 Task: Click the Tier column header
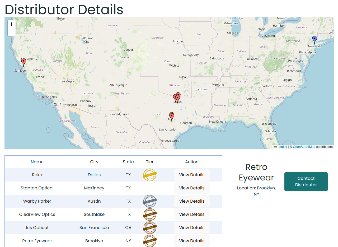[150, 162]
